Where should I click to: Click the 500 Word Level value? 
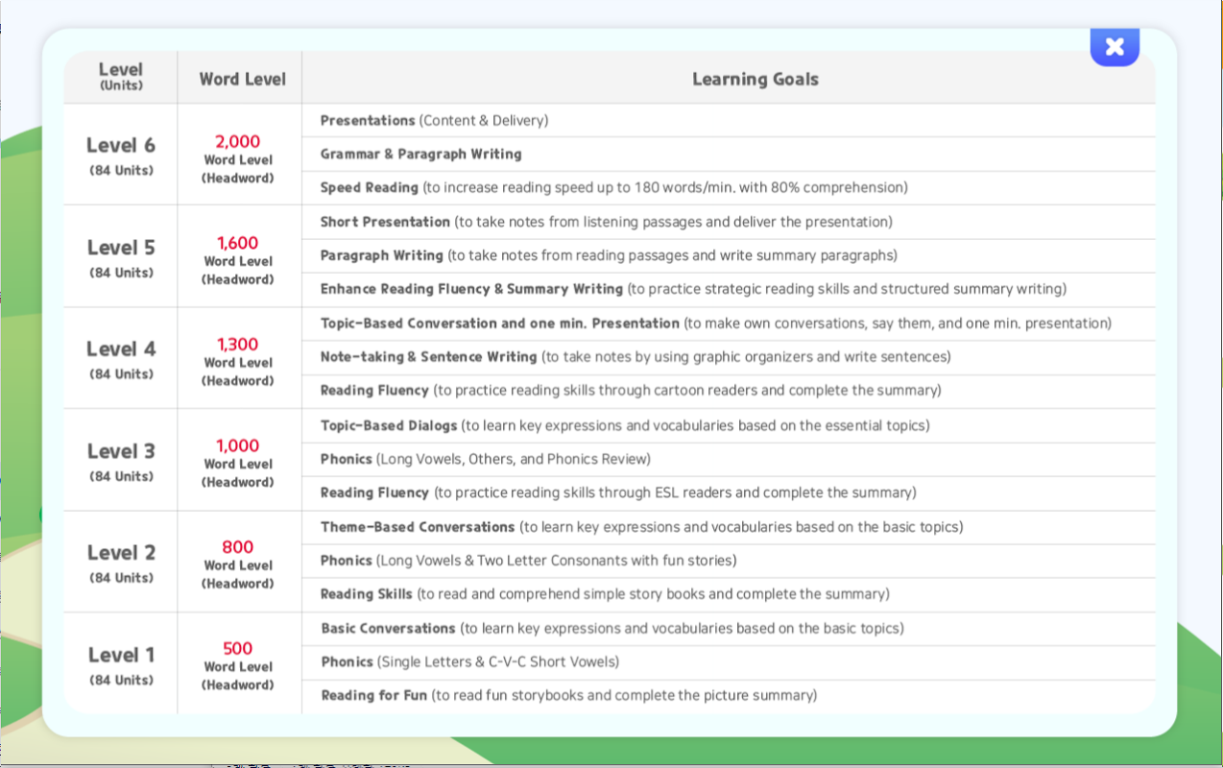238,649
